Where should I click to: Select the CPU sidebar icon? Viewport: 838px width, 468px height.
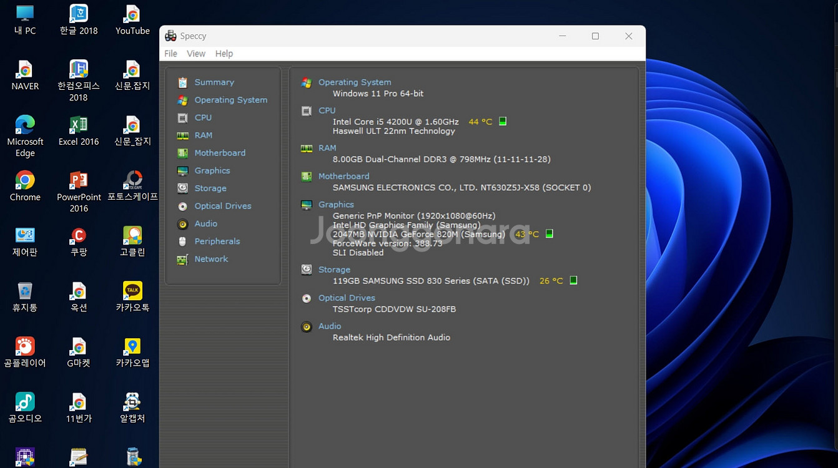(182, 118)
